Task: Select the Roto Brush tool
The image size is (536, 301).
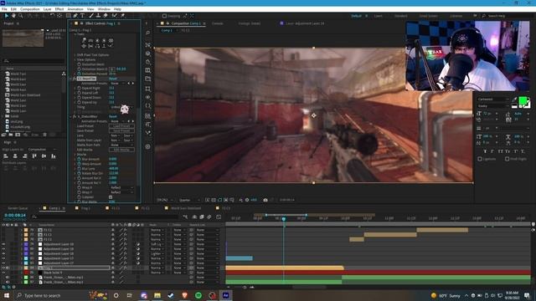Action: pyautogui.click(x=115, y=16)
